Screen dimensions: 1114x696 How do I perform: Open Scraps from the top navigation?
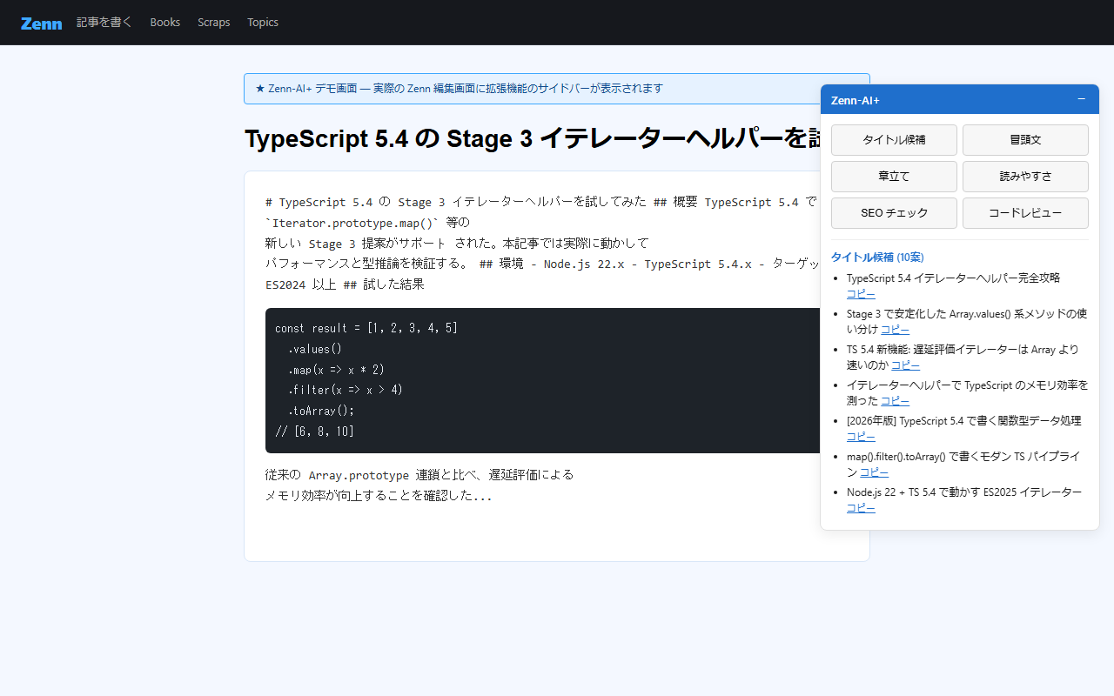pyautogui.click(x=214, y=23)
